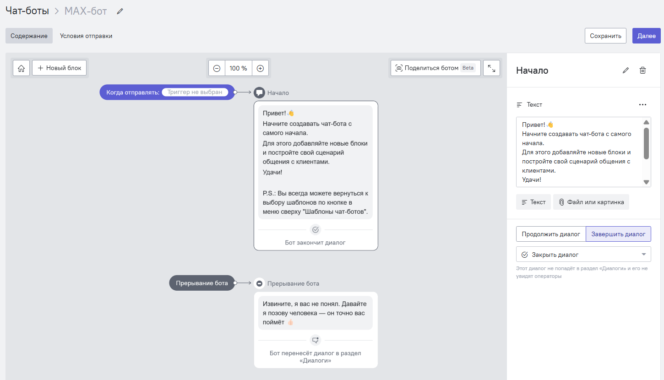This screenshot has width=664, height=380.
Task: Click the home icon on canvas toolbar
Action: tap(21, 68)
